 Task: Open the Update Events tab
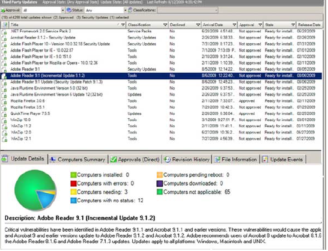click(x=283, y=160)
